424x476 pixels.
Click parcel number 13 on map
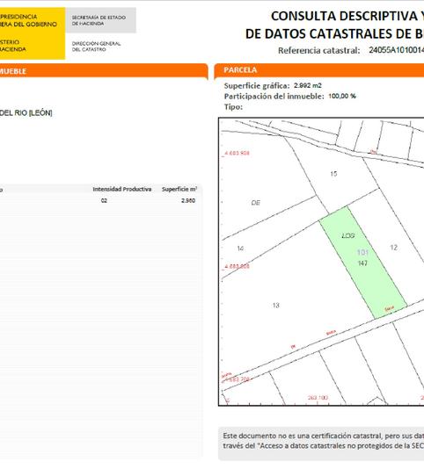click(x=276, y=305)
